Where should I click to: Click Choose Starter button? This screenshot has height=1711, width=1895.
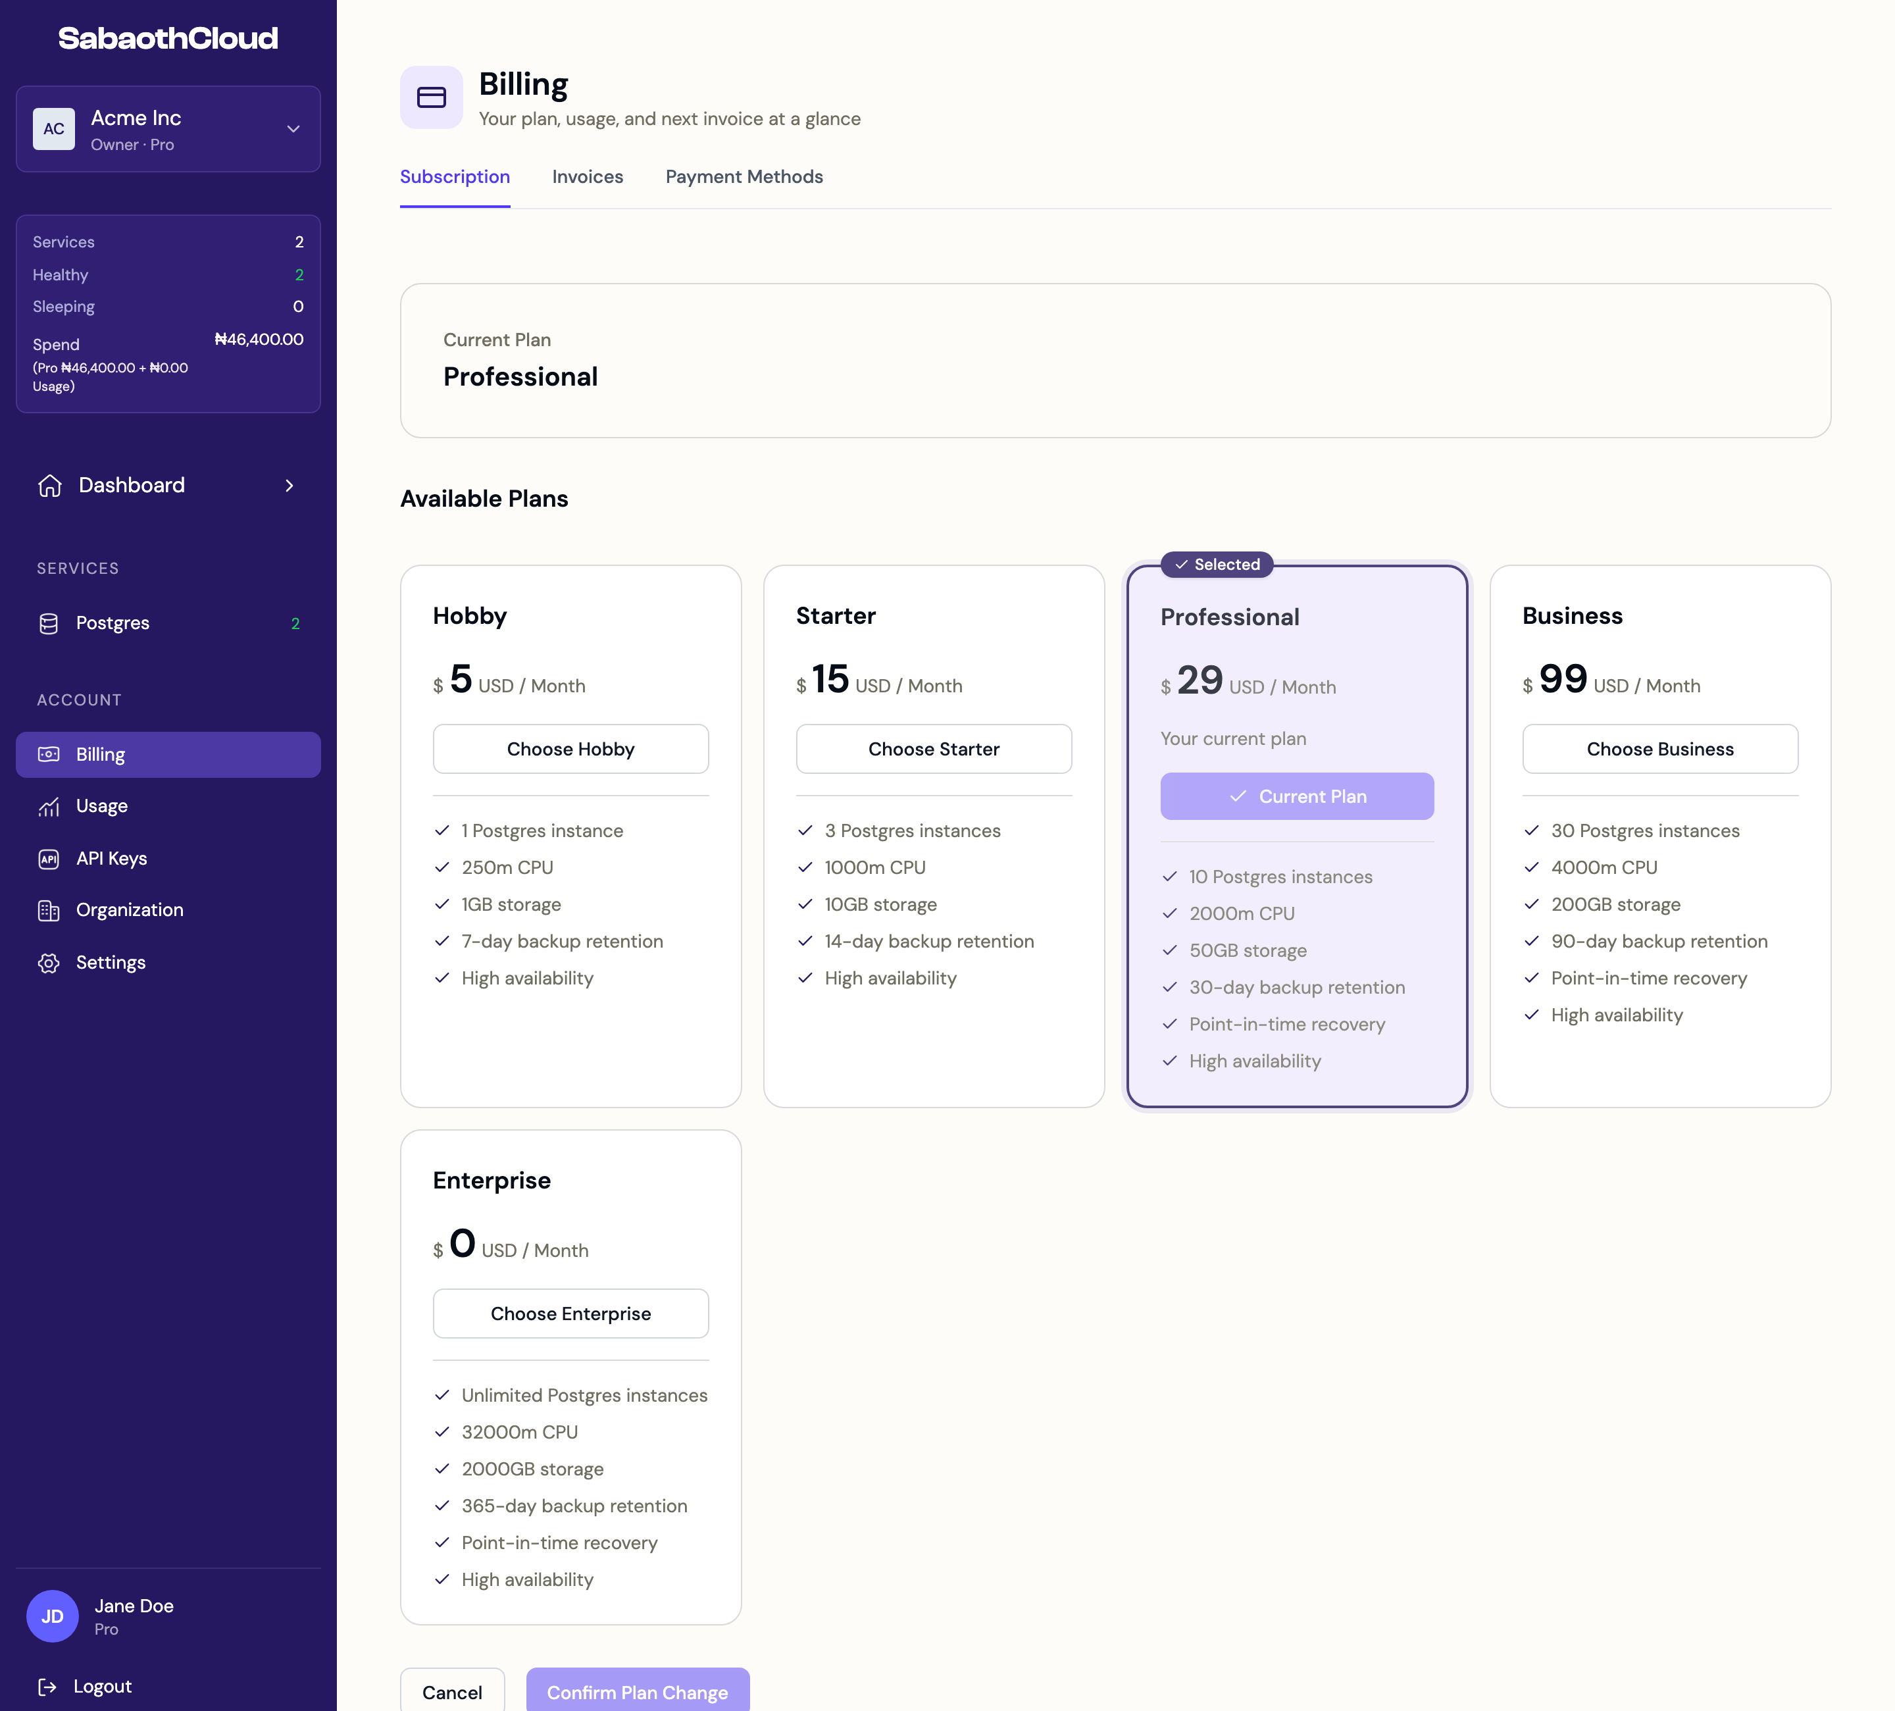[x=934, y=748]
